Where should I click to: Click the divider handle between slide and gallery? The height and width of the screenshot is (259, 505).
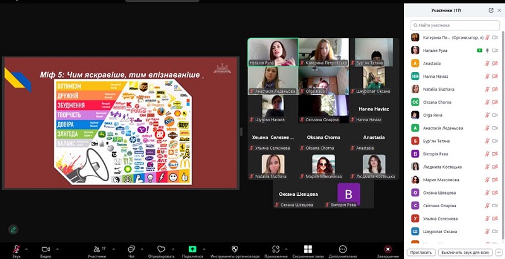241,131
